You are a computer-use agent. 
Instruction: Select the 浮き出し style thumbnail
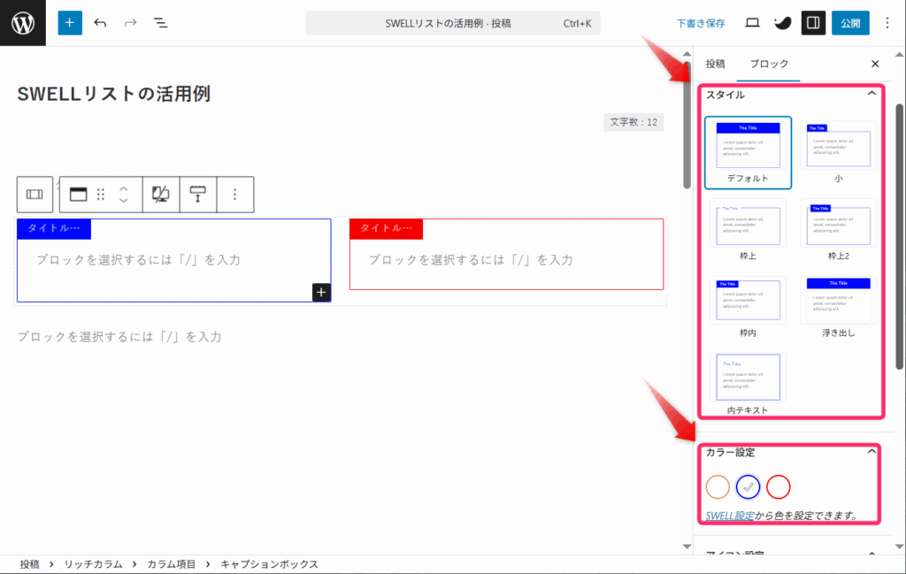pos(838,307)
